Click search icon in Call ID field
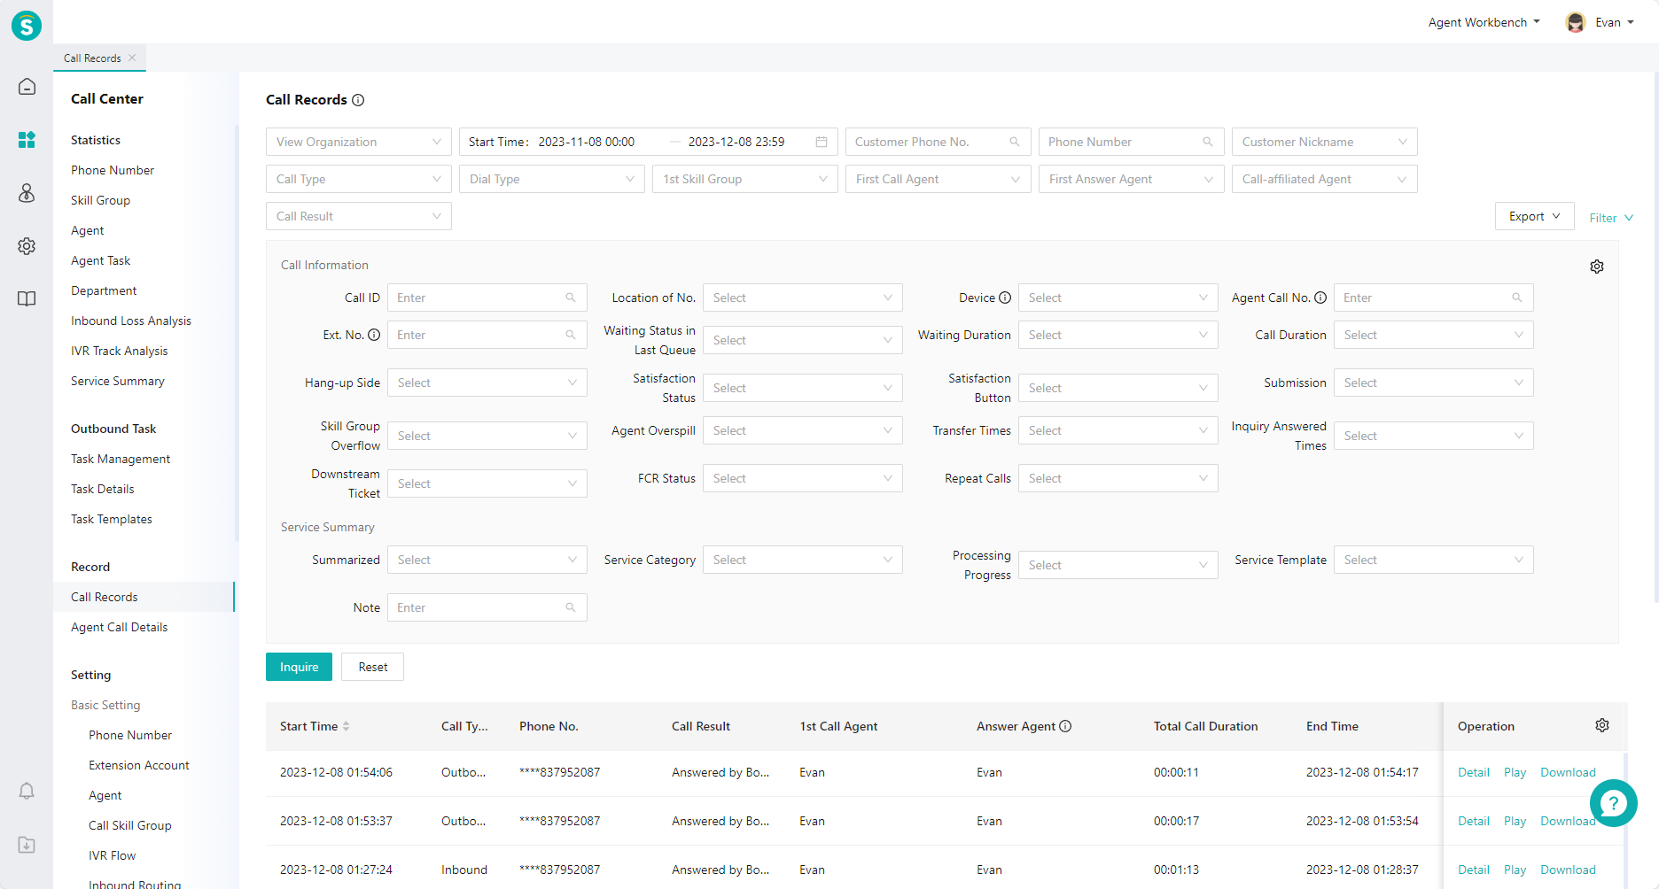 coord(571,298)
